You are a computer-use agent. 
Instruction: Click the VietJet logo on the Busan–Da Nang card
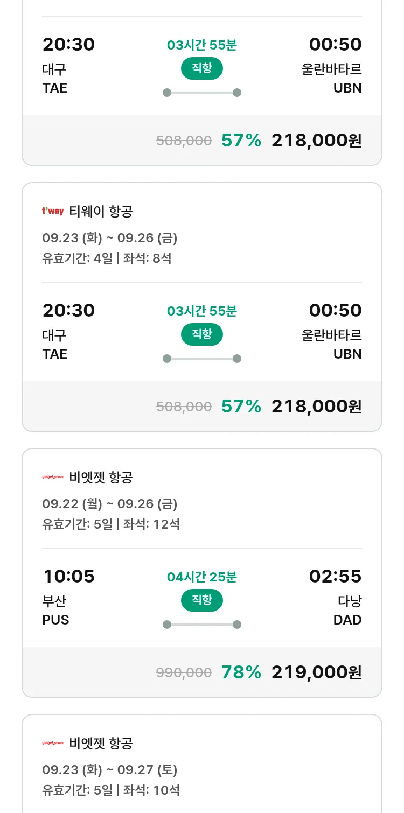tap(53, 477)
